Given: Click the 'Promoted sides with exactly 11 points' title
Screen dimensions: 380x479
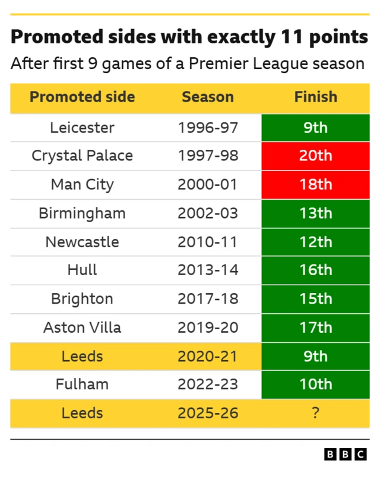Looking at the screenshot, I should [x=189, y=37].
